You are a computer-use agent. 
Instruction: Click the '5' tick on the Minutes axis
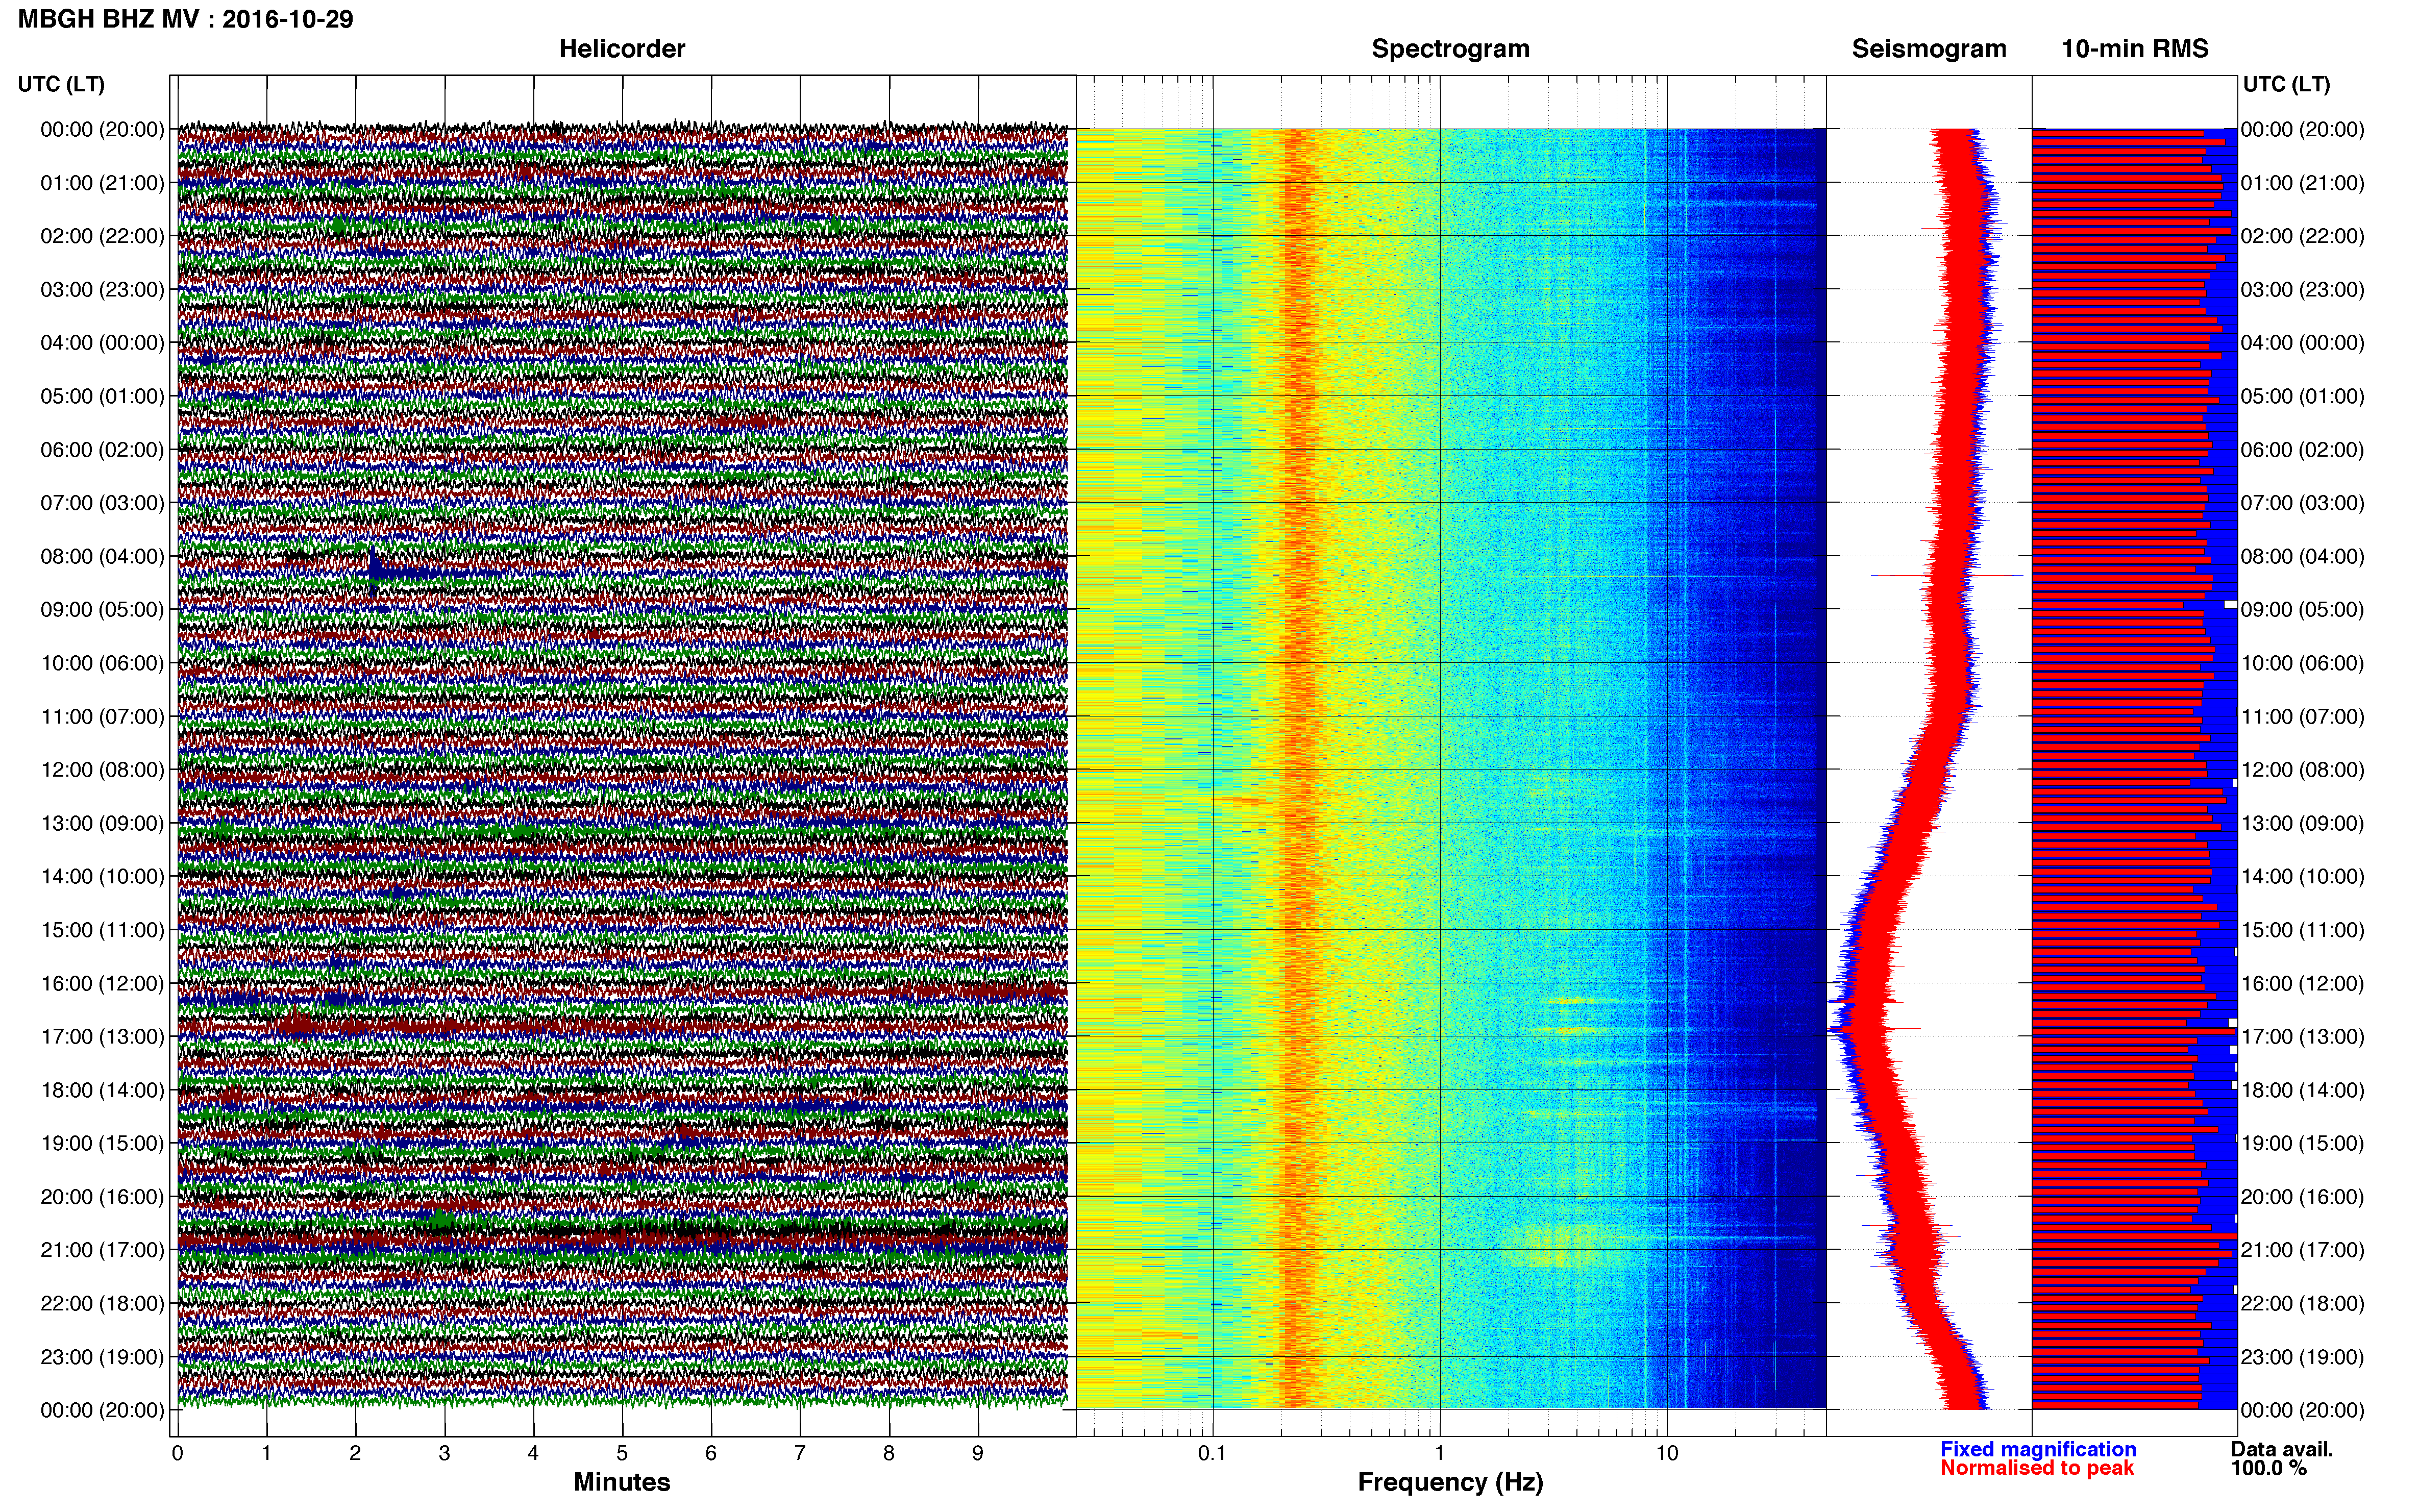tap(622, 1453)
